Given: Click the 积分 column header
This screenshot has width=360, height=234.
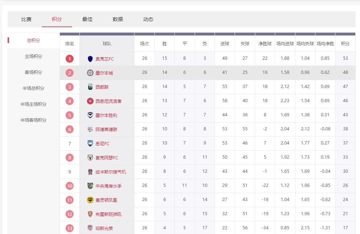Looking at the screenshot, I should coord(345,44).
